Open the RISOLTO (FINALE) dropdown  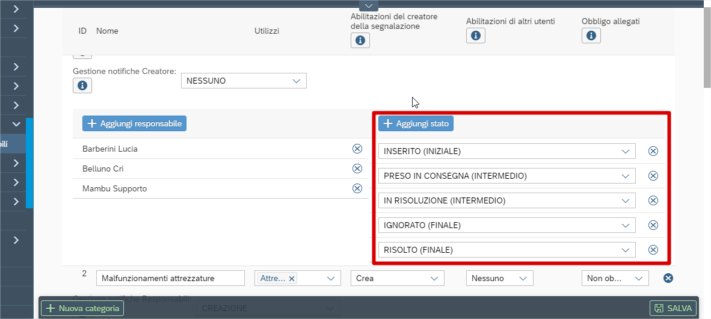(506, 250)
